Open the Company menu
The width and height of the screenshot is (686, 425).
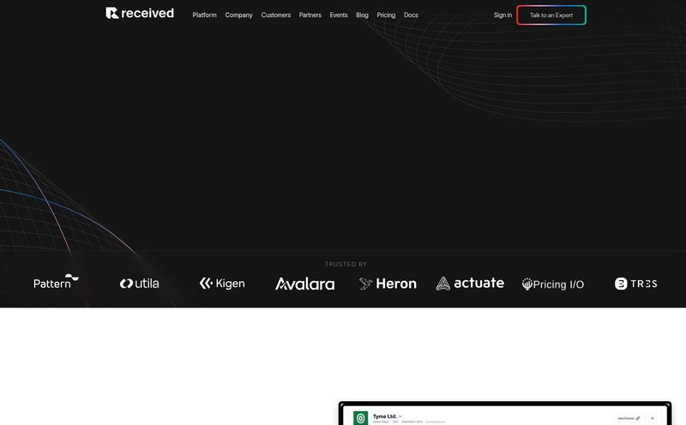point(238,15)
